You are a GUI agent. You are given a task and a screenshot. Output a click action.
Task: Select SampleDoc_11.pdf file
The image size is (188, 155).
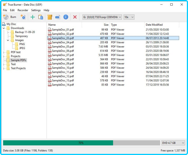pyautogui.click(x=63, y=72)
